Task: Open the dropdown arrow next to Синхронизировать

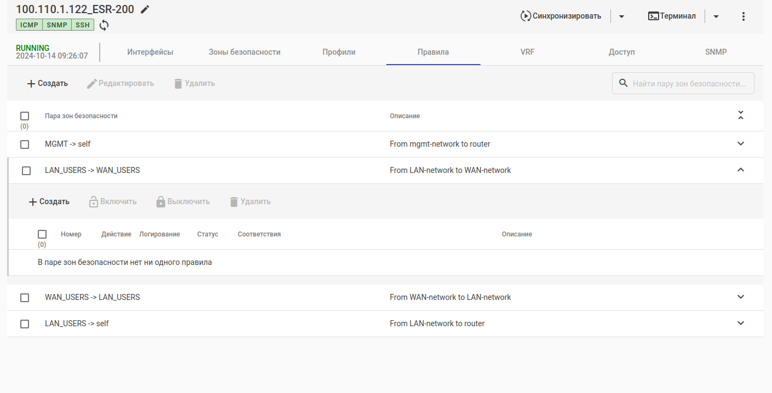Action: pos(621,16)
